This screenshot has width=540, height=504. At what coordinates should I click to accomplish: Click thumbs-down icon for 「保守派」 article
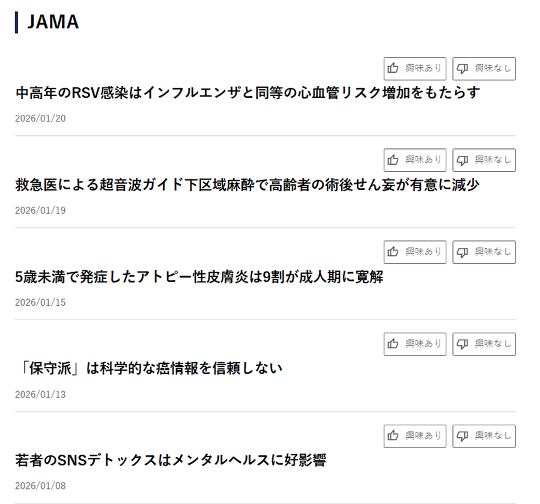click(x=463, y=344)
